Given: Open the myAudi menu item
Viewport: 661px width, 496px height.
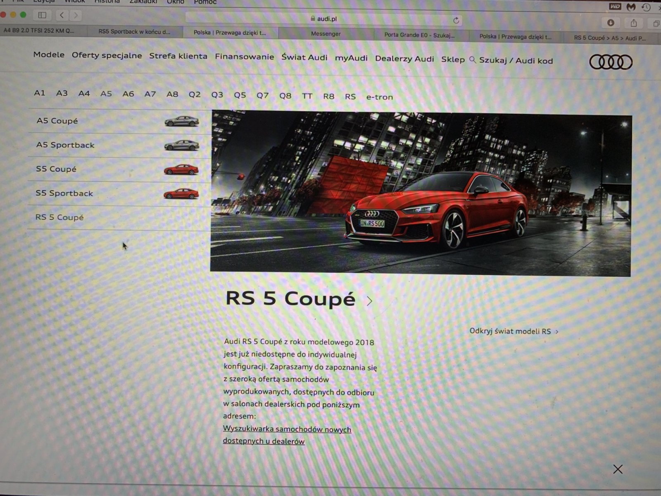Looking at the screenshot, I should 351,58.
